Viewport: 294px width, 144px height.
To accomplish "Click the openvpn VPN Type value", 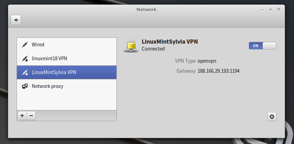I will point(207,61).
